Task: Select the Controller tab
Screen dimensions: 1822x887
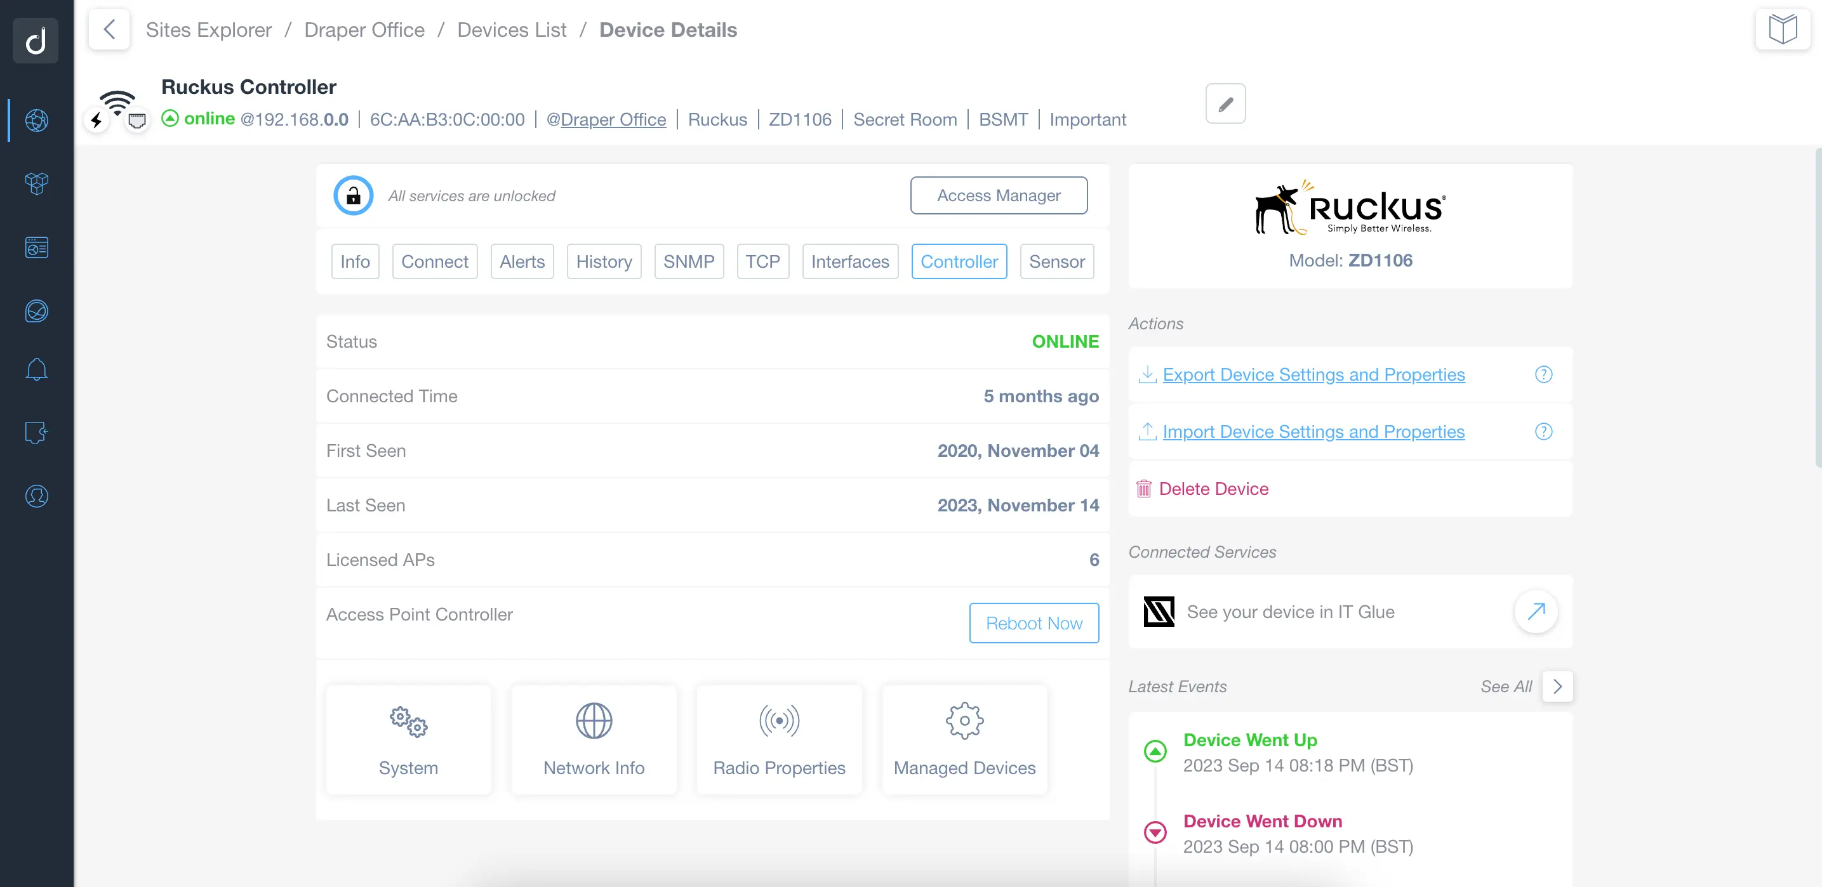Action: [959, 261]
